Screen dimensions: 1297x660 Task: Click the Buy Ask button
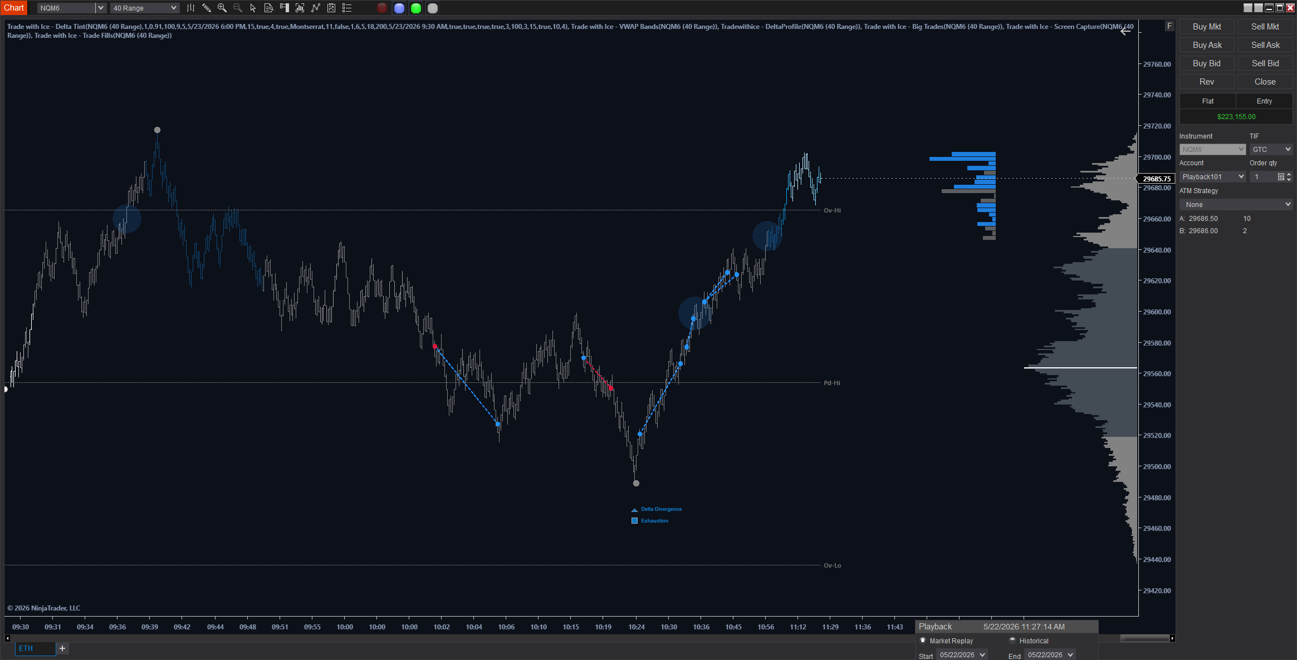tap(1207, 45)
